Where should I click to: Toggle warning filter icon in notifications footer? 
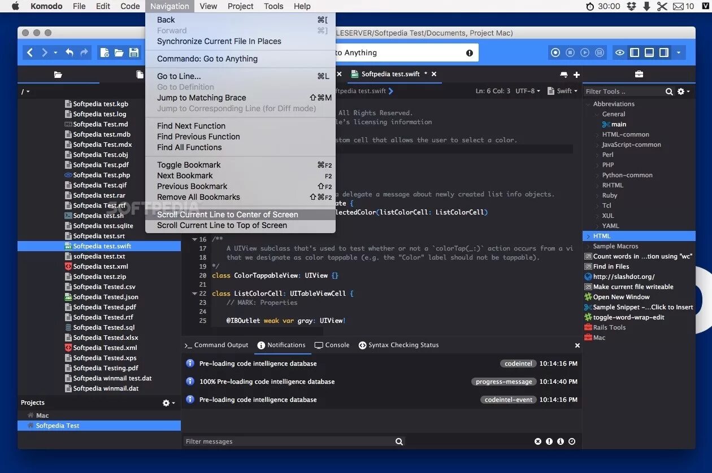pyautogui.click(x=549, y=441)
